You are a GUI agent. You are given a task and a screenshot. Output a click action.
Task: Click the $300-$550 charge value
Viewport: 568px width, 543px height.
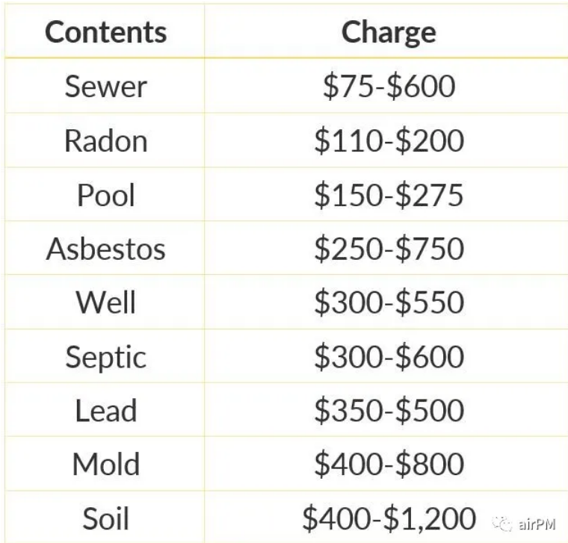click(389, 302)
